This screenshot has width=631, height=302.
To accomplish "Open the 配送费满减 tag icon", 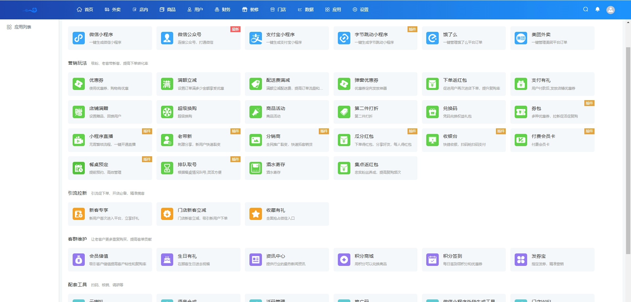I will pyautogui.click(x=256, y=84).
